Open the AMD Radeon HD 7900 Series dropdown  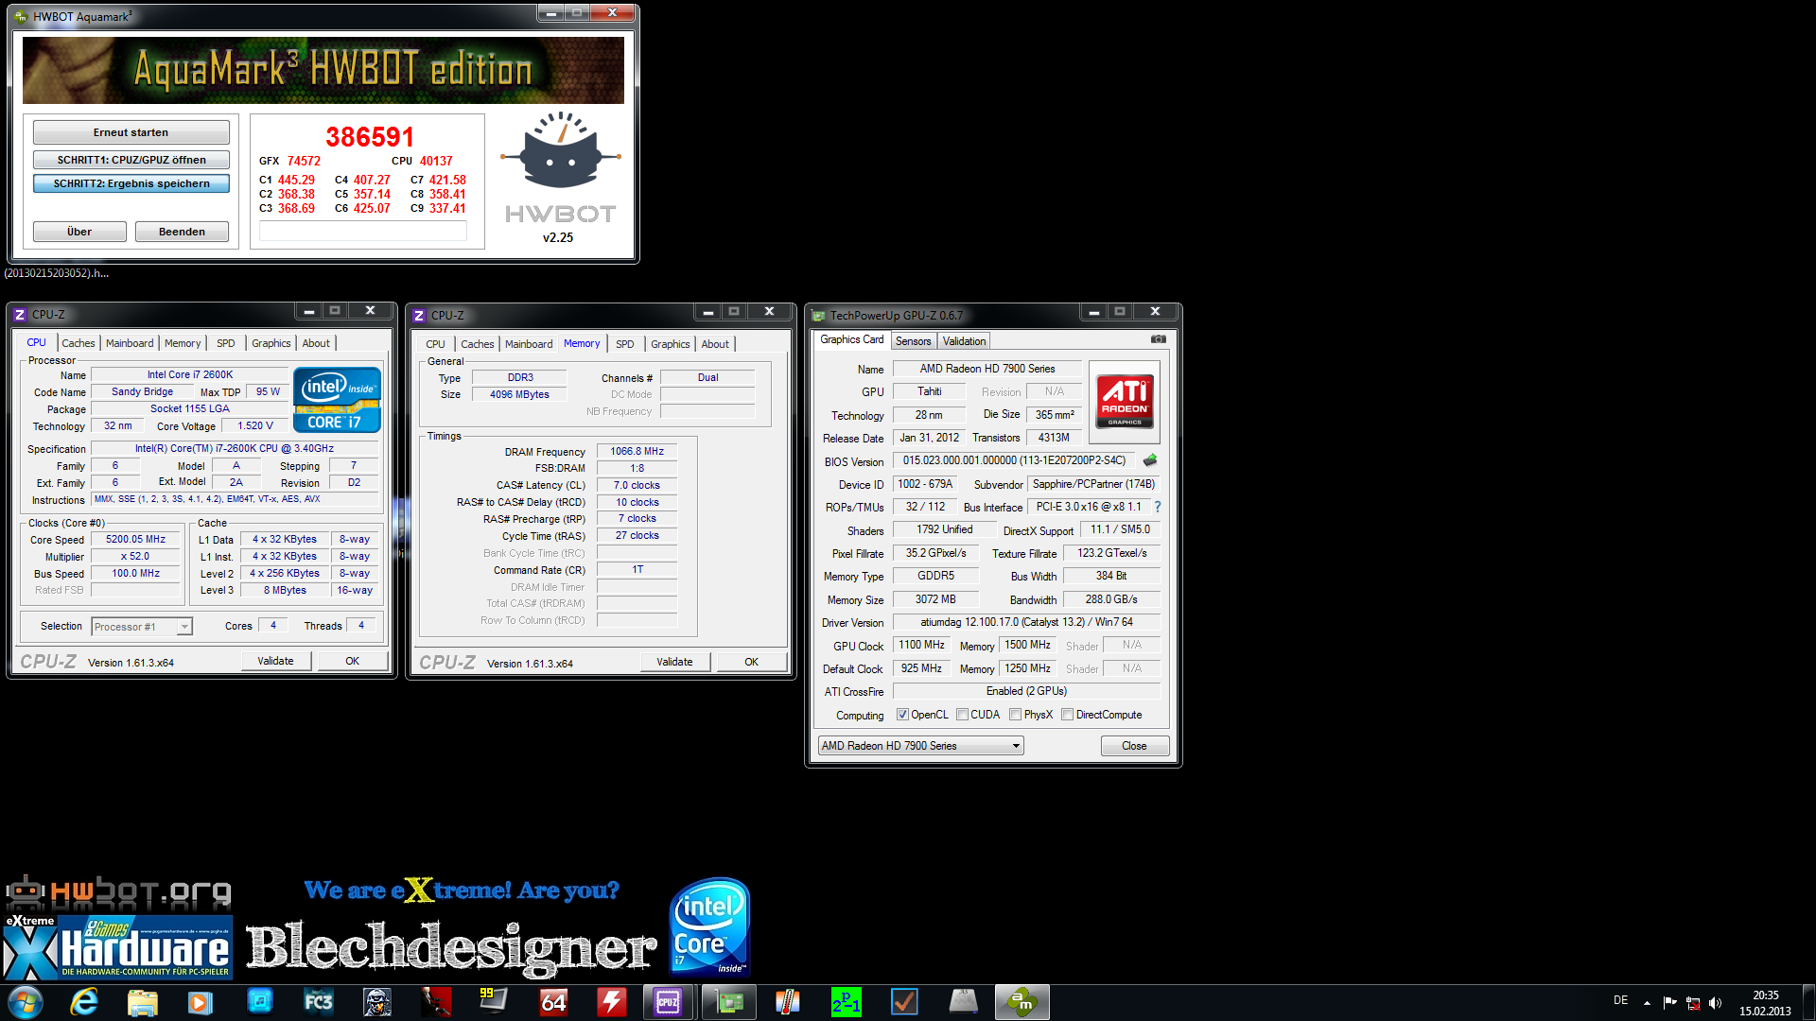[x=920, y=746]
